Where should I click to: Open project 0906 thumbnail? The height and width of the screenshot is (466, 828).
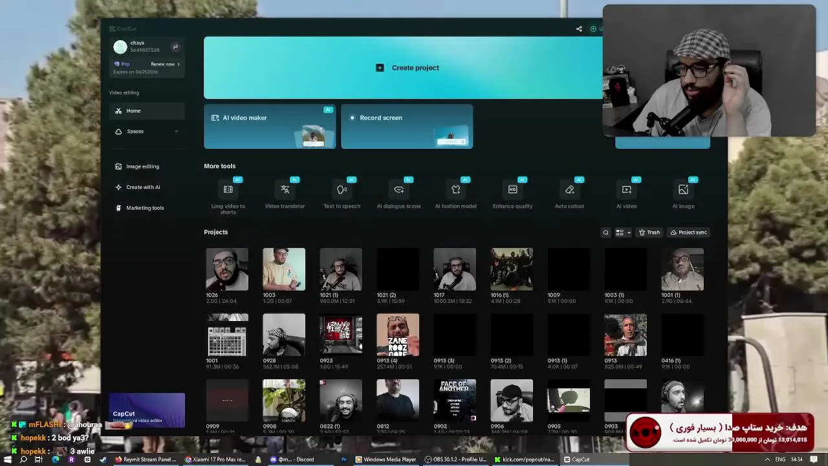coord(512,401)
